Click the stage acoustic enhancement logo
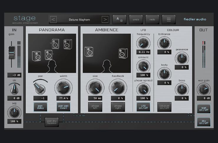Viewport: 218px width, 143px height. [25, 20]
